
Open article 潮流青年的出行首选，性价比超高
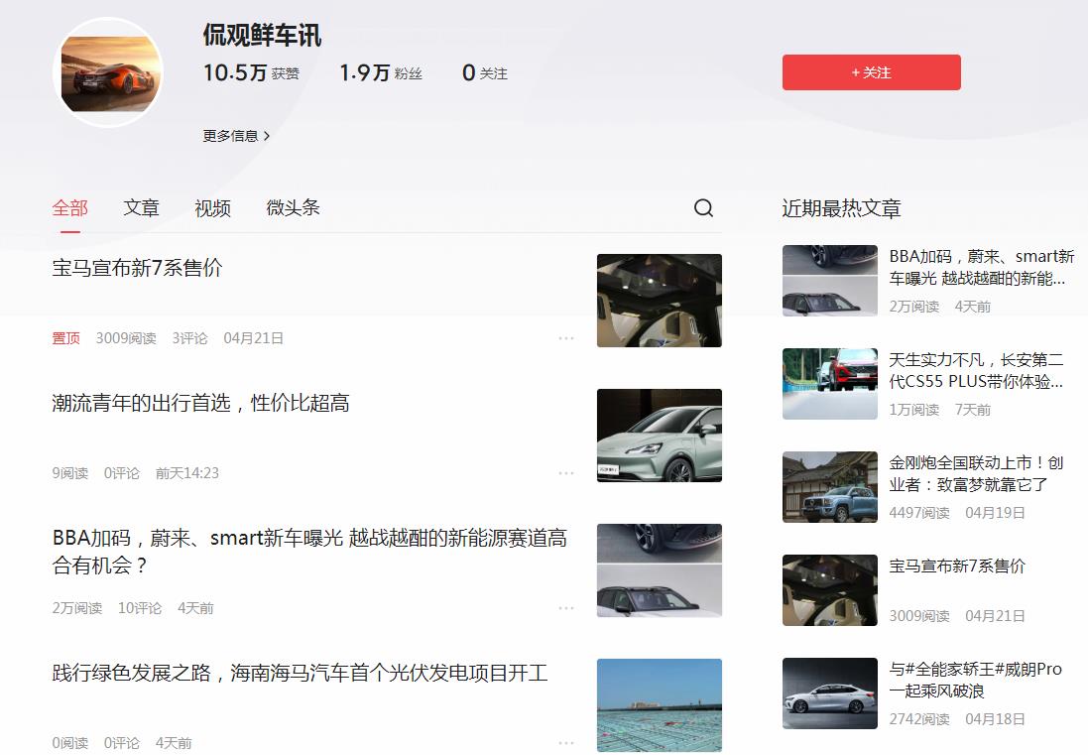200,403
